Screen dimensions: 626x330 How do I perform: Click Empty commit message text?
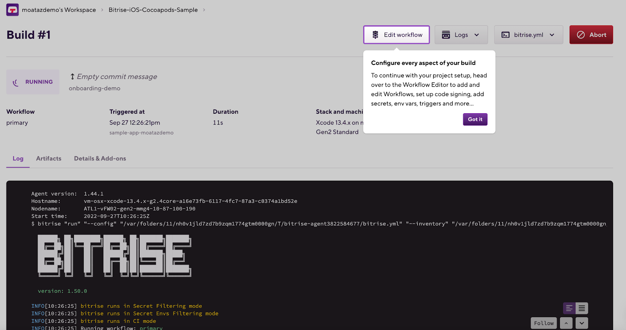click(117, 77)
